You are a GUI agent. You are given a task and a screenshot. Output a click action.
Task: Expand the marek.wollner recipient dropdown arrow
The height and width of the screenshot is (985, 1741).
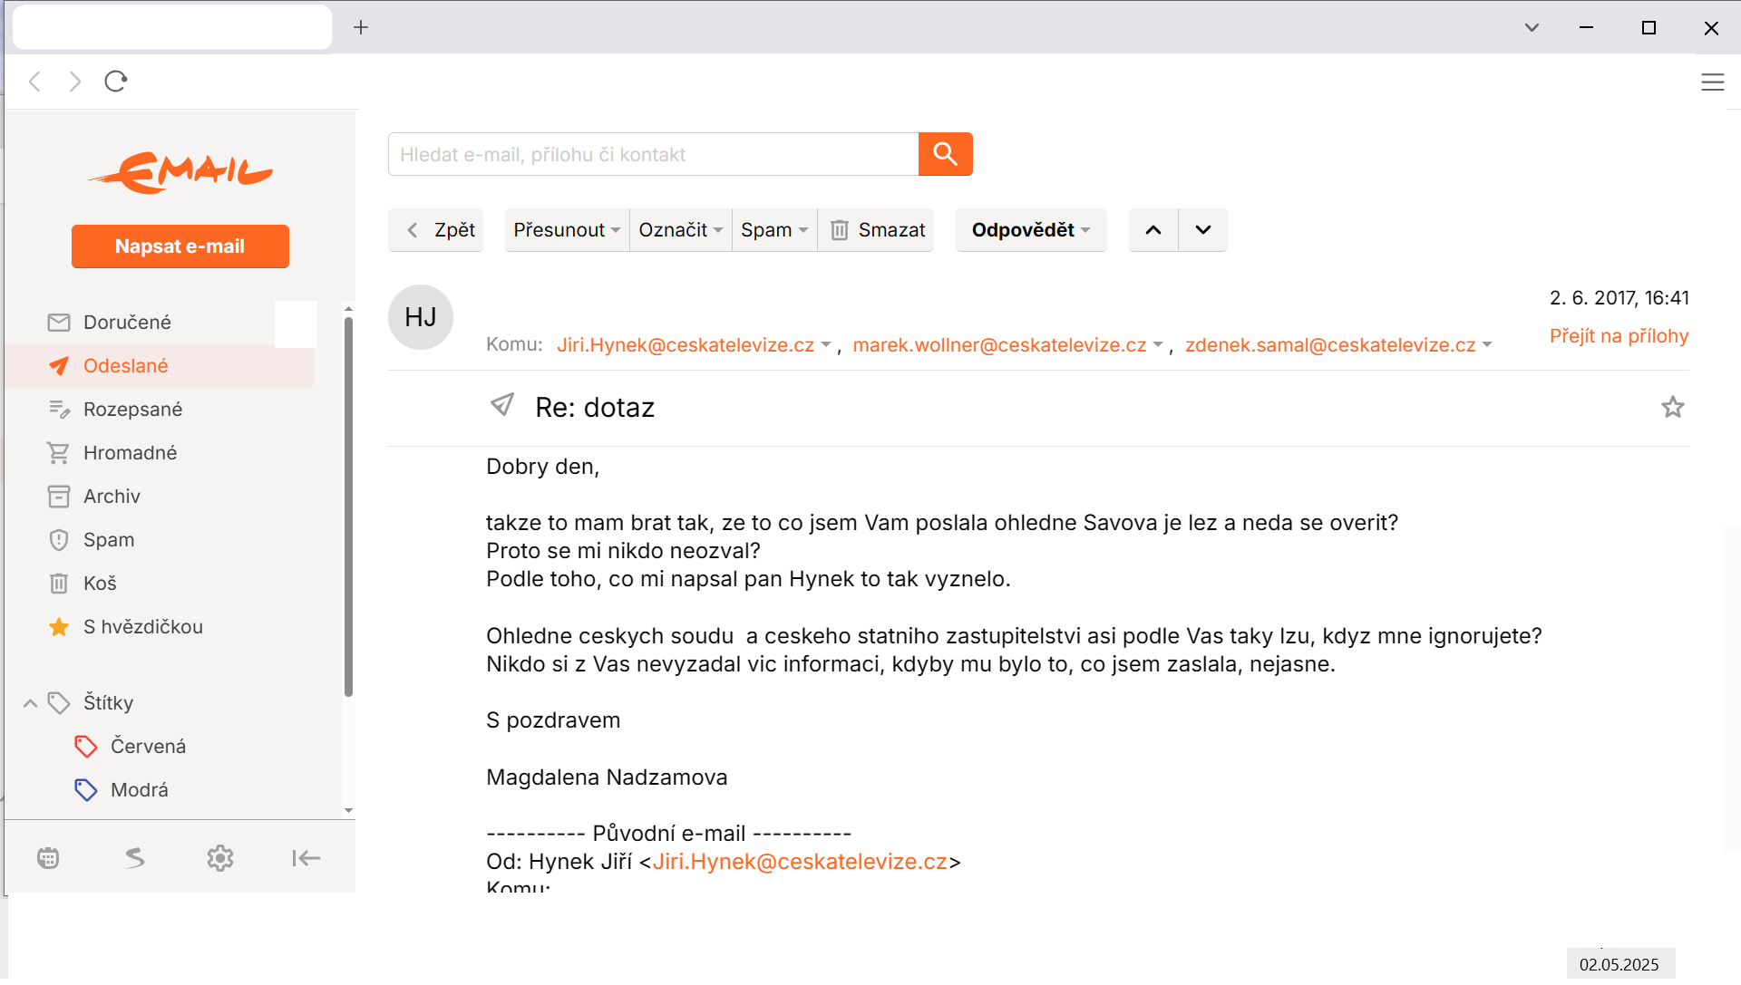[x=1157, y=345]
